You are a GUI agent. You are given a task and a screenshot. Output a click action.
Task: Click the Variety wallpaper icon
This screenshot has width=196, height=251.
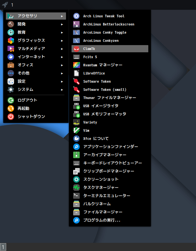tap(76, 122)
